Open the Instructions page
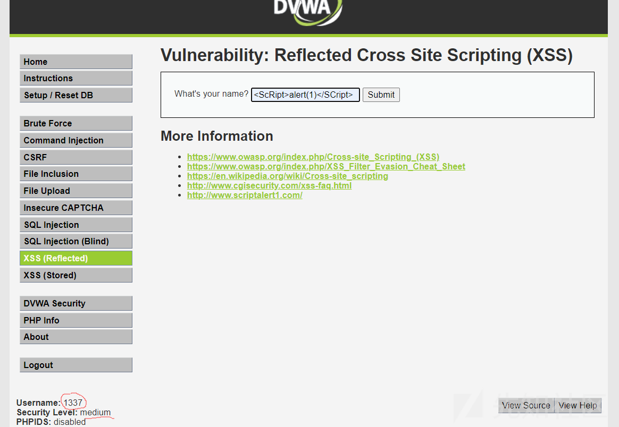 tap(76, 79)
